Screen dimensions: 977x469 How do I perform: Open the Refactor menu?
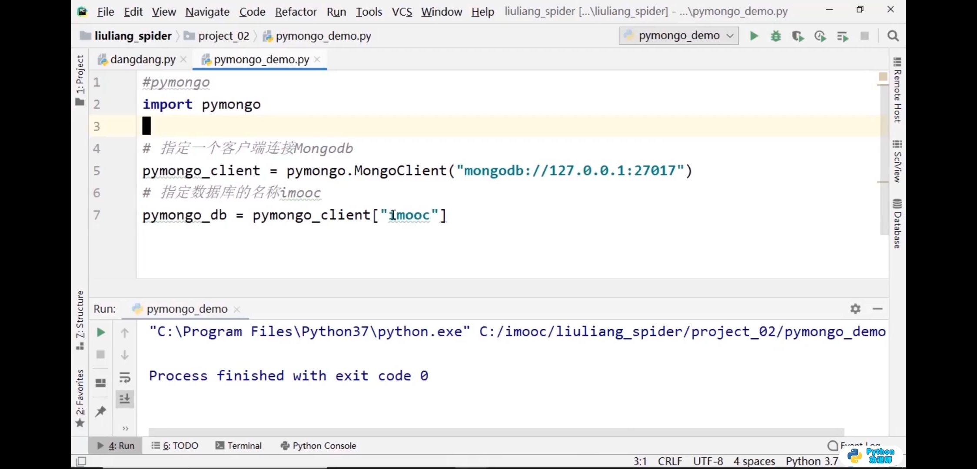click(296, 12)
